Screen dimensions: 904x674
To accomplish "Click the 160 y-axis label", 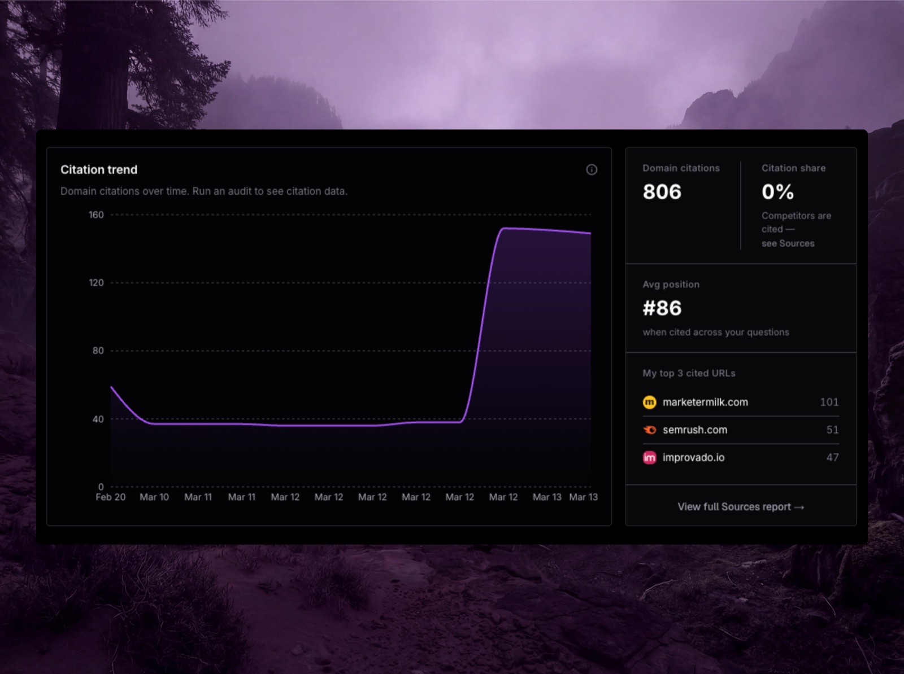I will click(x=96, y=215).
